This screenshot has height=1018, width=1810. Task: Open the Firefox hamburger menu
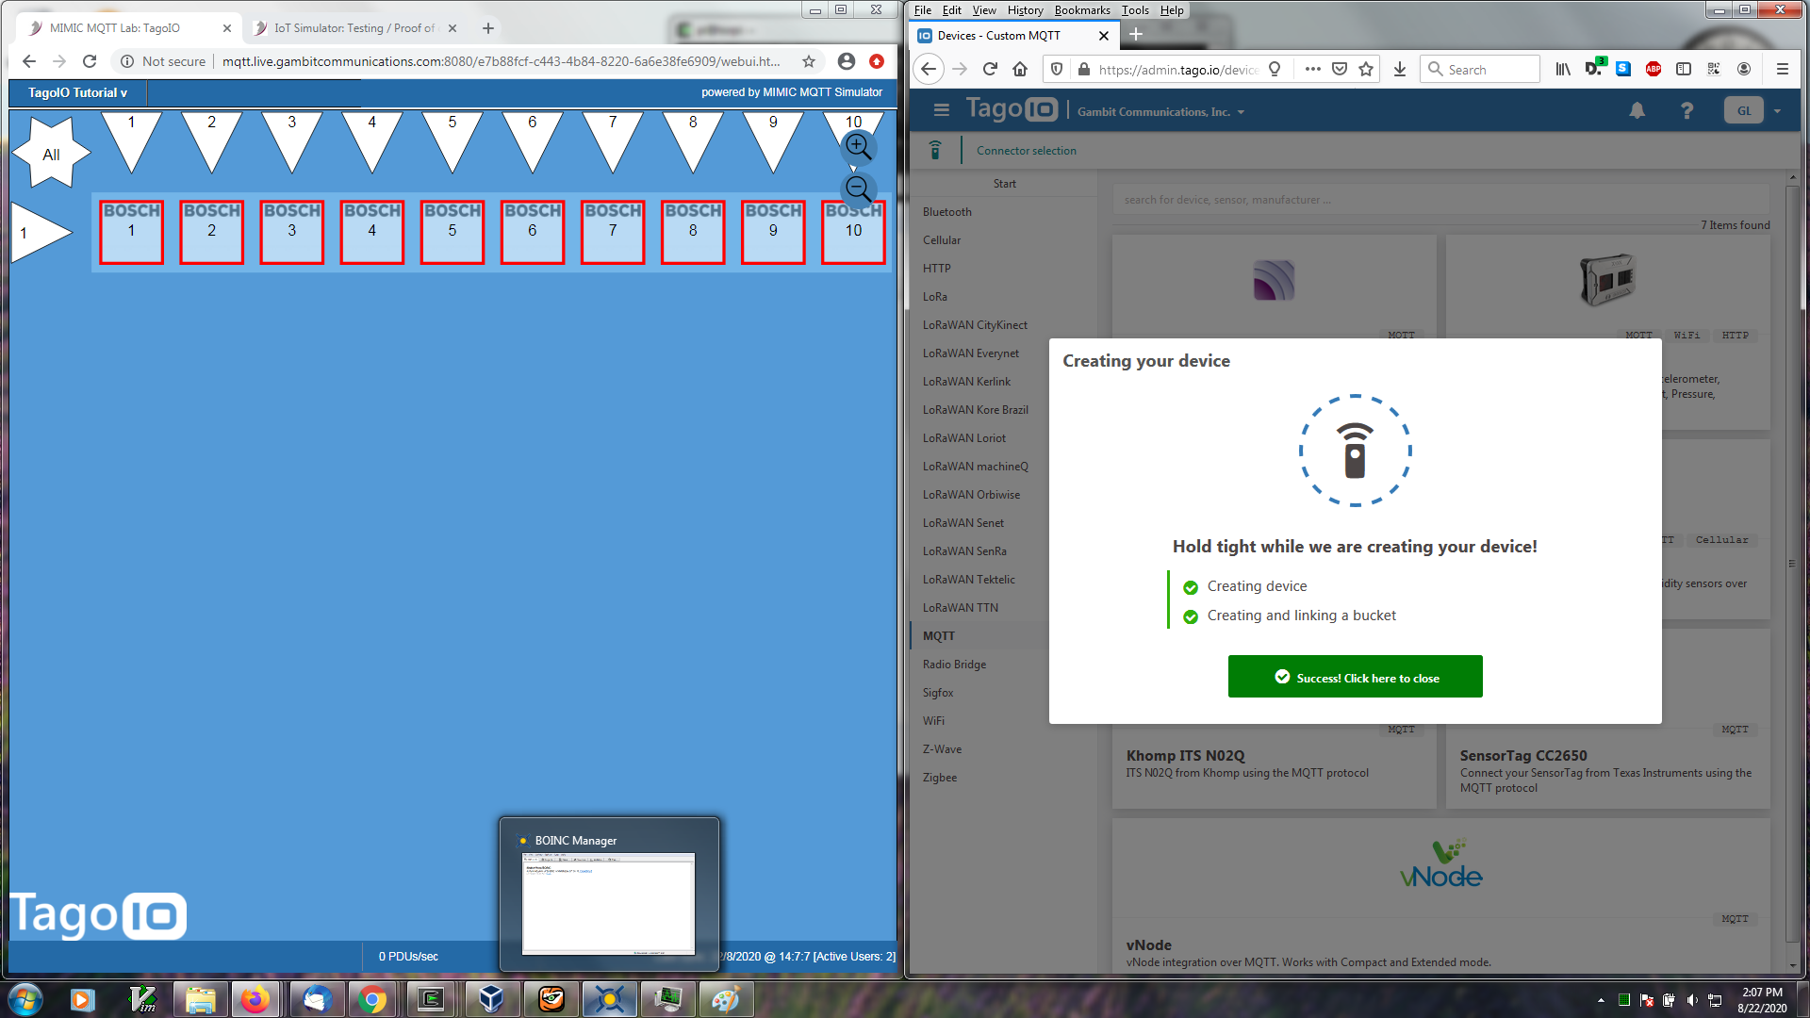[x=1782, y=69]
